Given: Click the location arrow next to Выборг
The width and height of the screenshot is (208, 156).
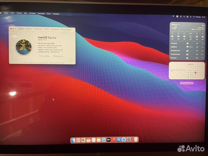Looking at the screenshot, I should [x=179, y=25].
